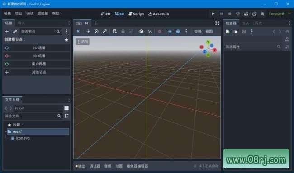The image size is (294, 173).
Task: Stop the running project
Action: 230,14
